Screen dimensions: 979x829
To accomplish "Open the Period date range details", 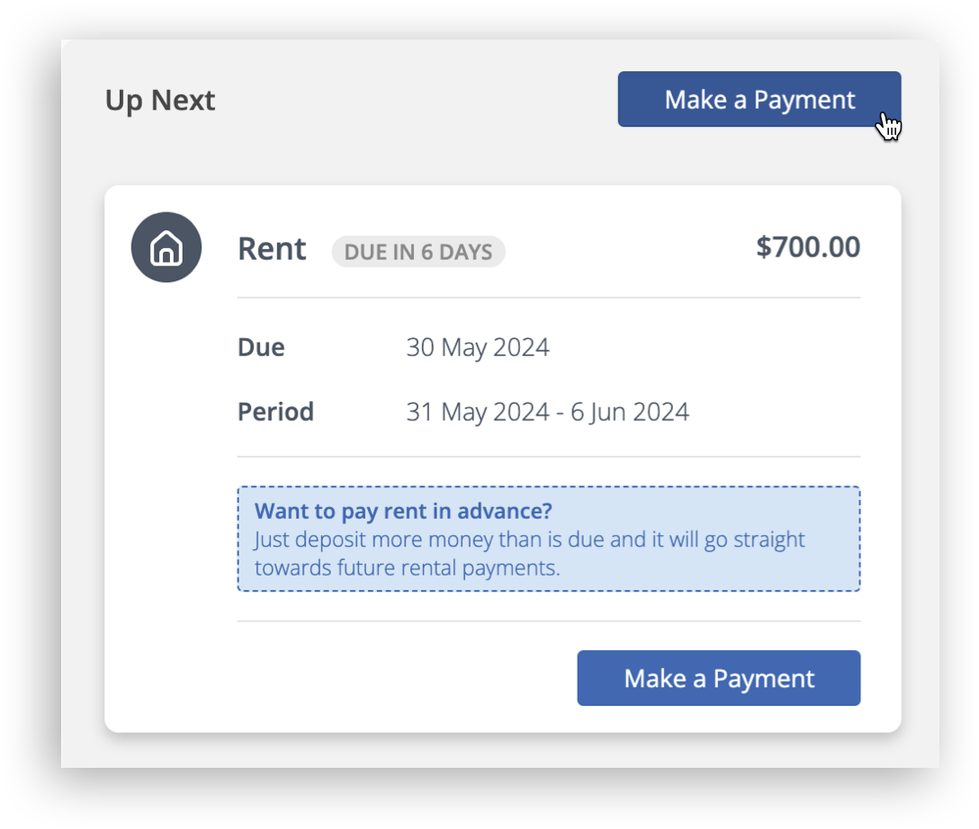I will pos(546,411).
